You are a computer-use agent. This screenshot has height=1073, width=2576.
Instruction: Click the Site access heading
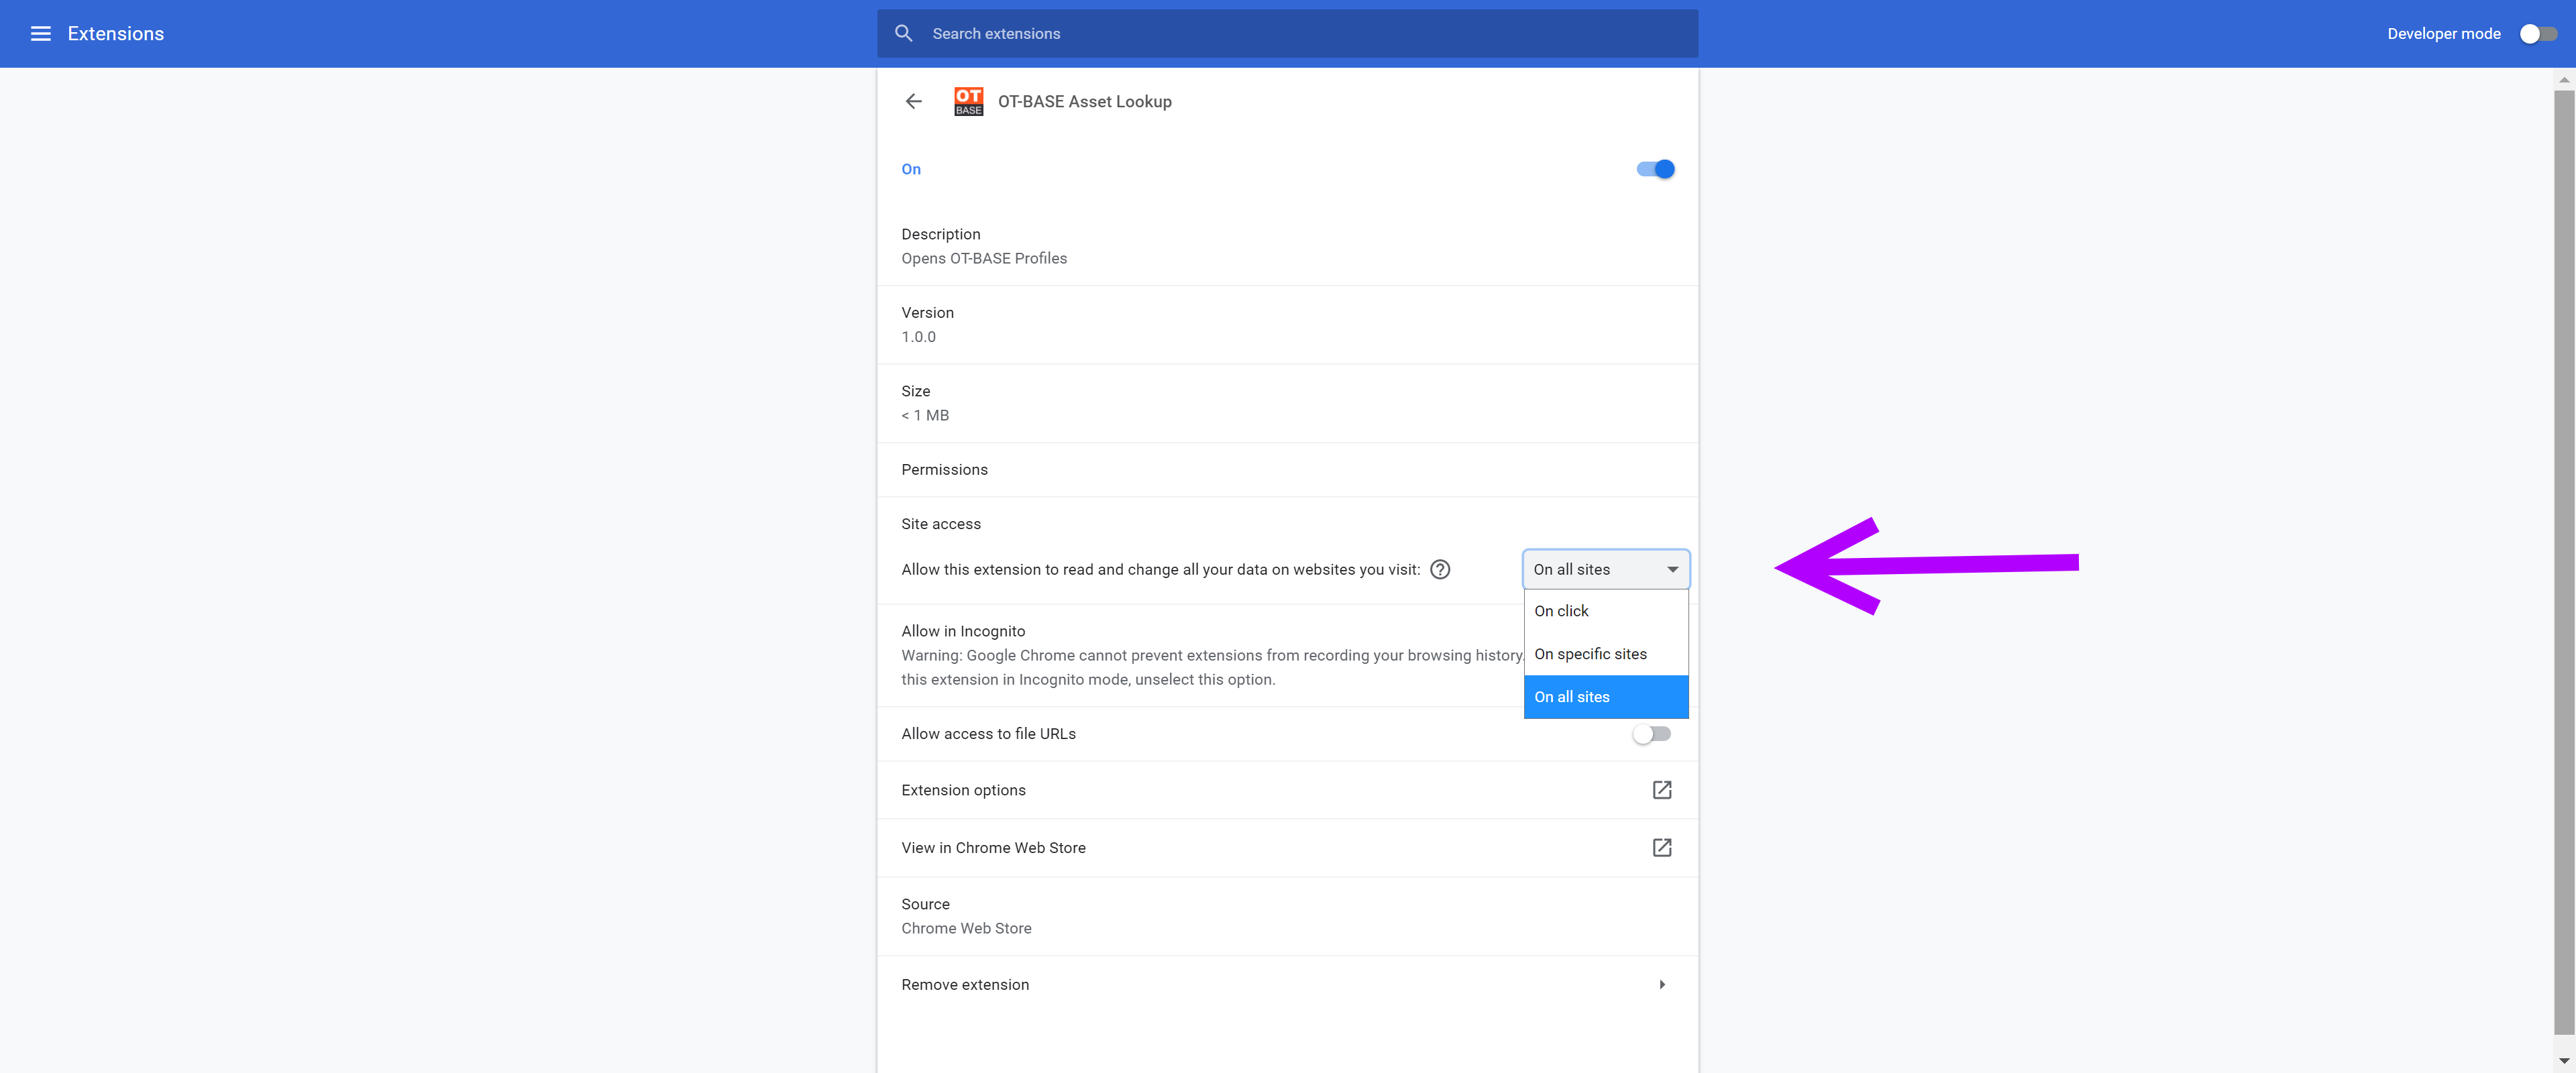[x=940, y=524]
